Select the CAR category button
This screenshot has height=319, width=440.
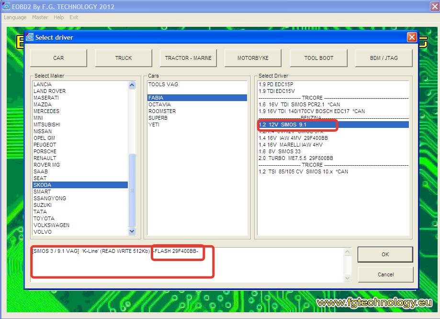(58, 58)
